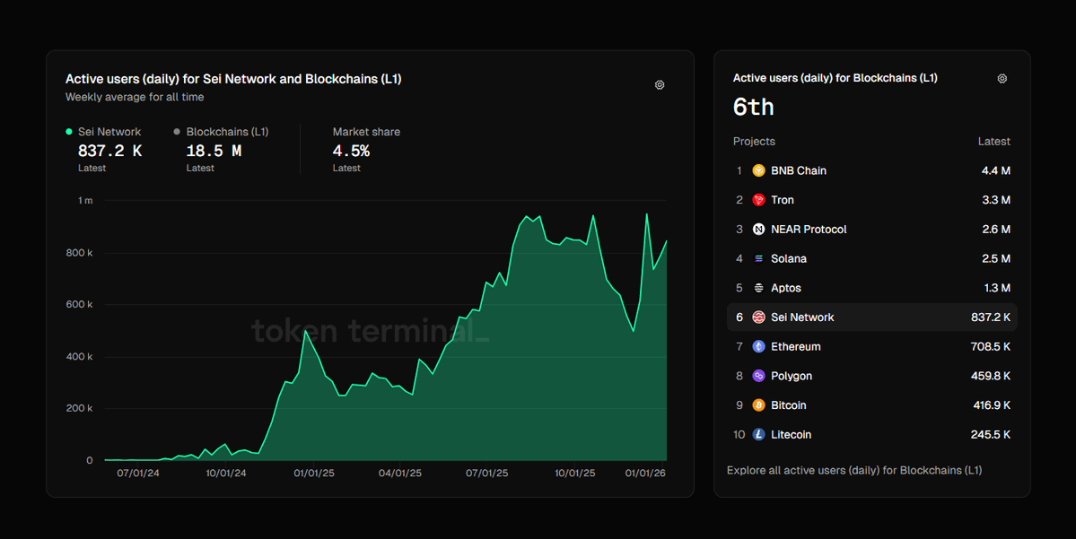The height and width of the screenshot is (539, 1076).
Task: Select the NEAR Protocol project name
Action: coord(809,229)
